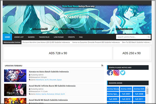The width and height of the screenshot is (156, 104).
Task: Open Kanata no Astra Batch post title
Action: point(49,72)
